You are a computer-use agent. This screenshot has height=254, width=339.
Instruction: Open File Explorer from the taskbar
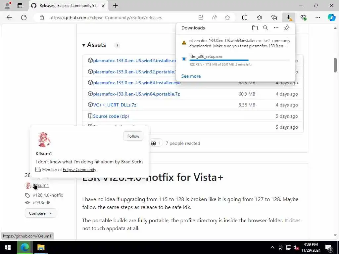coord(41,247)
